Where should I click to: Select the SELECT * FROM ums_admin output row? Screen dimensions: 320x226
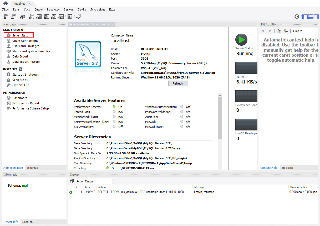pyautogui.click(x=193, y=192)
